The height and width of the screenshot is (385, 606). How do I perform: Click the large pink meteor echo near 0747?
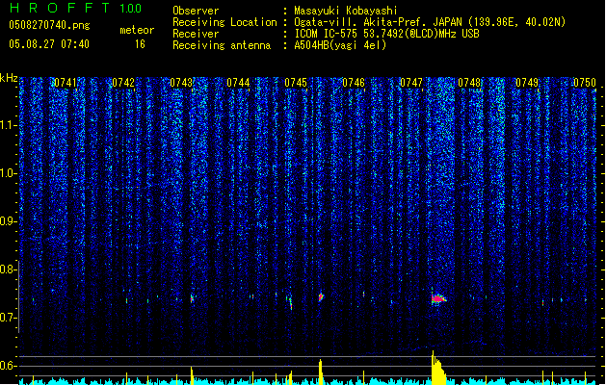tap(438, 298)
